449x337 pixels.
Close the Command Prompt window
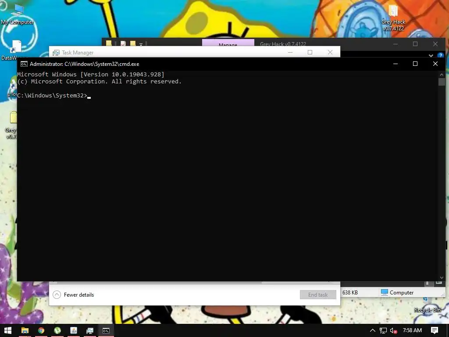[435, 64]
